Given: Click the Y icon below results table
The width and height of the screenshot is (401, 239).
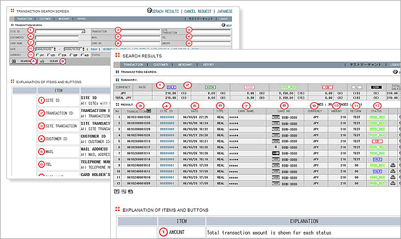Looking at the screenshot, I should coord(116,191).
